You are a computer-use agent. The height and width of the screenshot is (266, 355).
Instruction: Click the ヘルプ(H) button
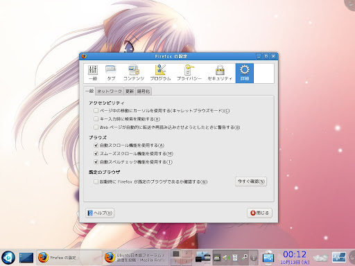[x=100, y=213]
